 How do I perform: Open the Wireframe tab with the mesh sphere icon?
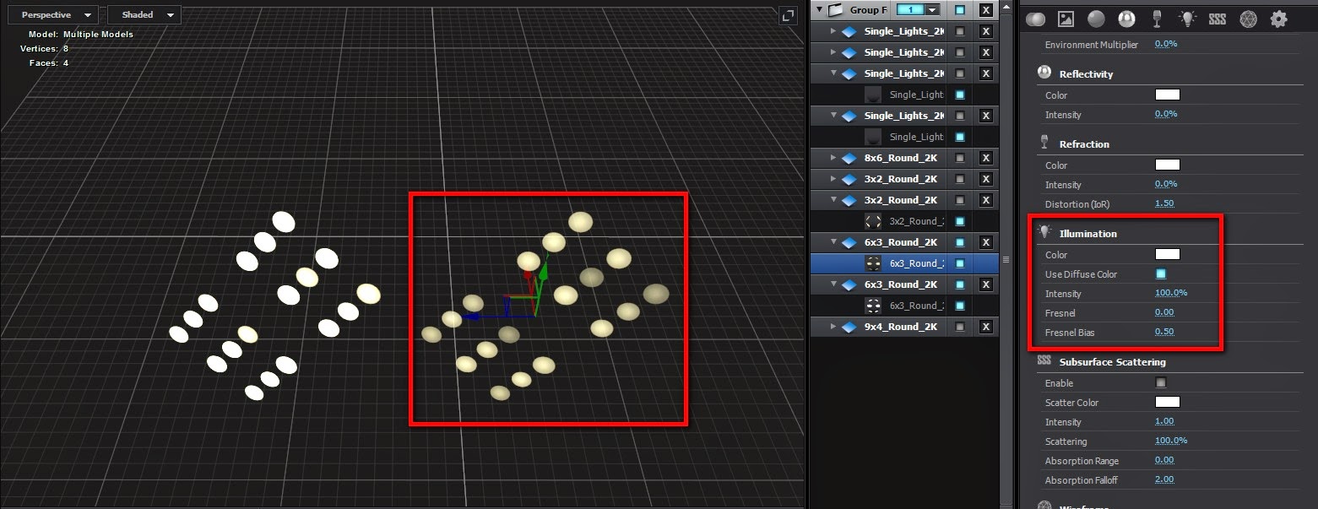(x=1248, y=19)
